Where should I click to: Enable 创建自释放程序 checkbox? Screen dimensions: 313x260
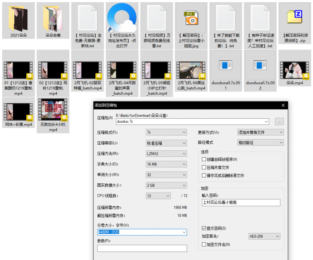pos(204,159)
